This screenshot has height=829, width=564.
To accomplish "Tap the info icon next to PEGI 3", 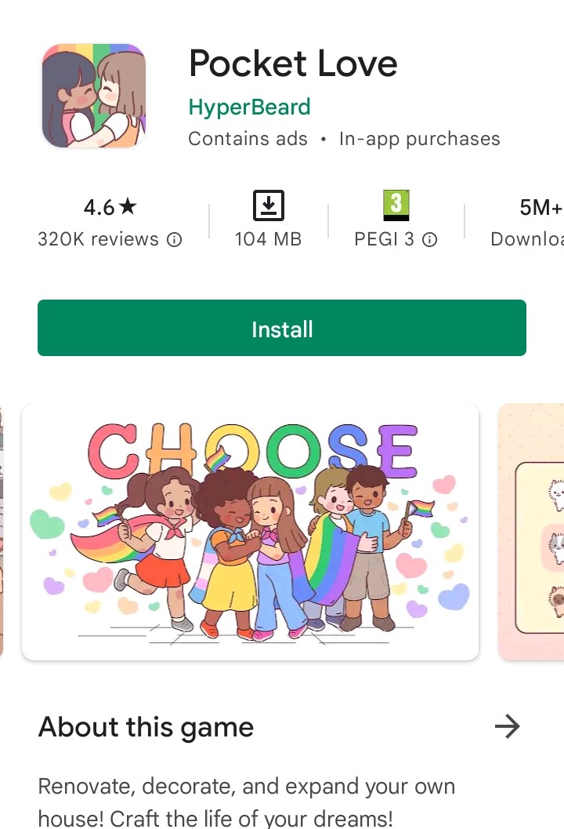I will 430,240.
